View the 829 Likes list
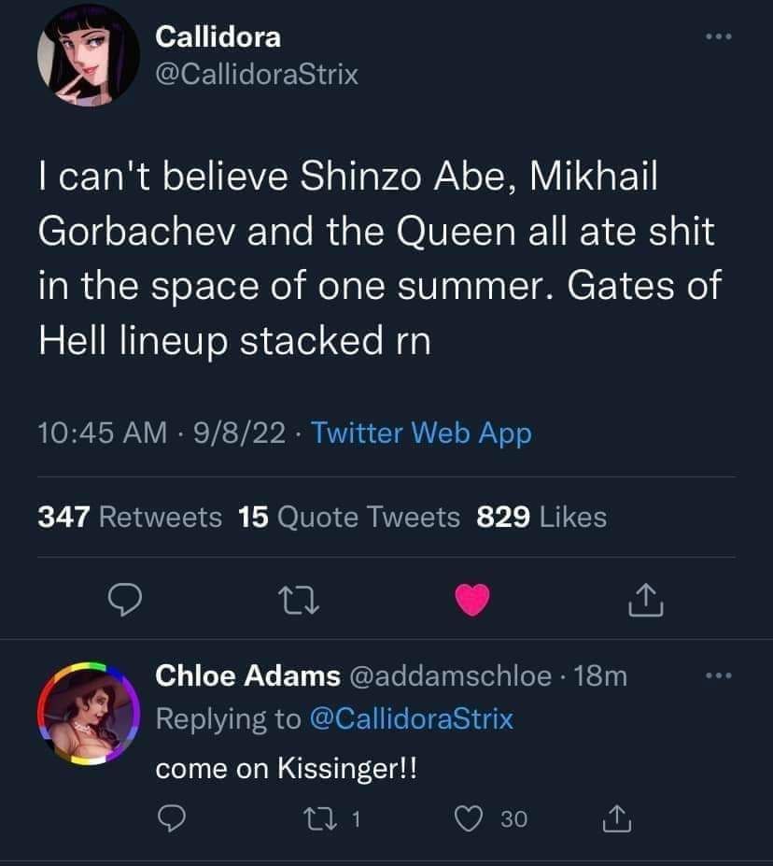Screen dimensions: 773x866 [x=541, y=517]
